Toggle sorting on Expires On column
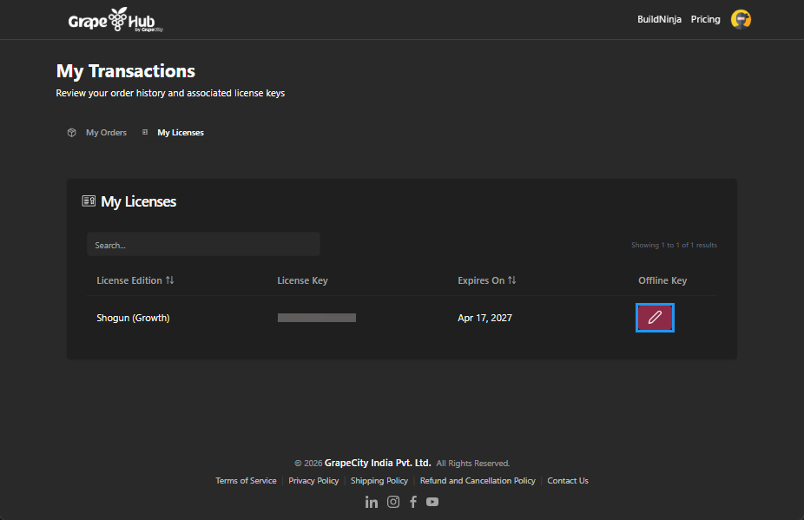The width and height of the screenshot is (804, 520). pos(511,280)
